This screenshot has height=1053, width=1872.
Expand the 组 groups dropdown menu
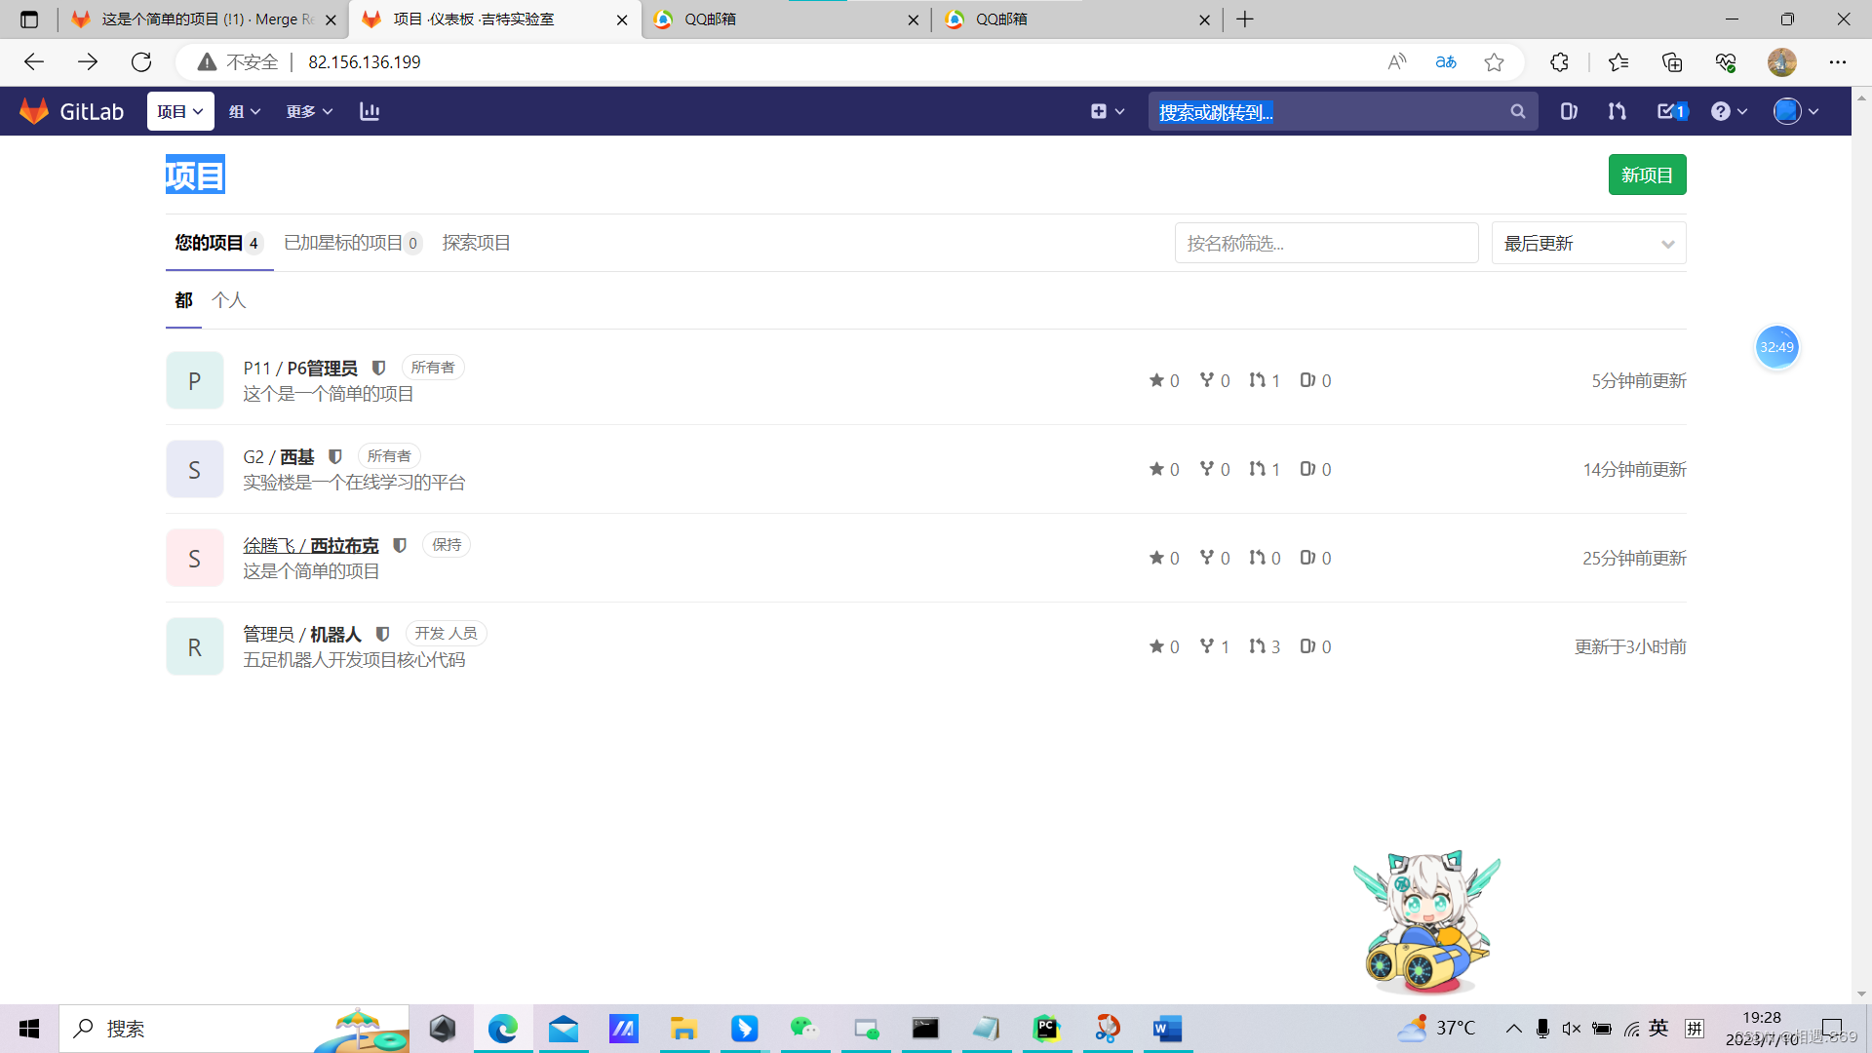point(245,111)
